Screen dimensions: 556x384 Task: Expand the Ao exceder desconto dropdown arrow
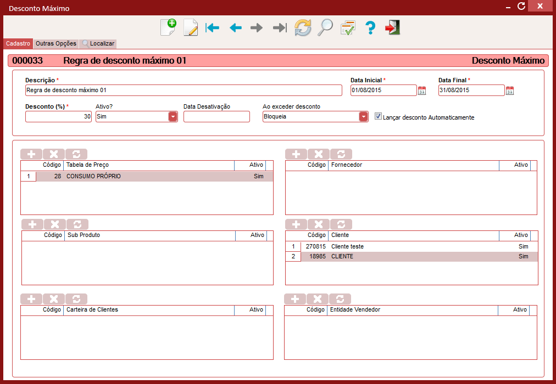364,116
